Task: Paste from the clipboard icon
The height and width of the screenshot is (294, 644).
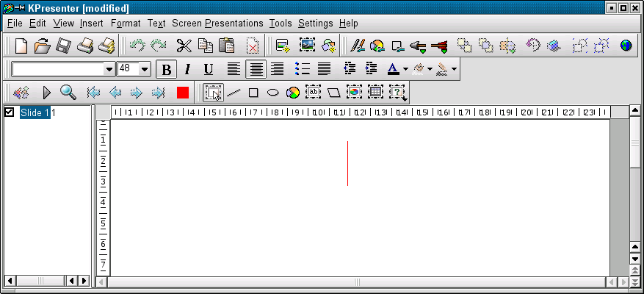Action: 226,46
